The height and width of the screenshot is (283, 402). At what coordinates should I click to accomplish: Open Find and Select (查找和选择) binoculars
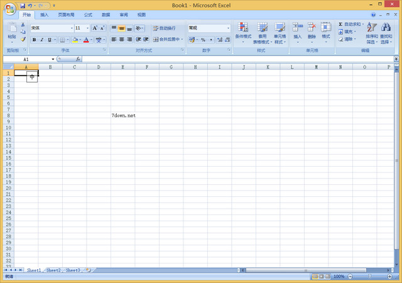(386, 31)
